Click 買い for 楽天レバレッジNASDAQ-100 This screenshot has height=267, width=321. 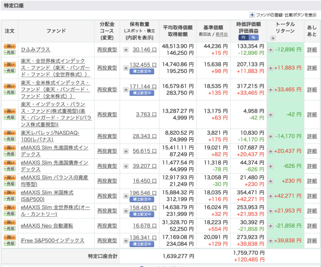click(10, 133)
